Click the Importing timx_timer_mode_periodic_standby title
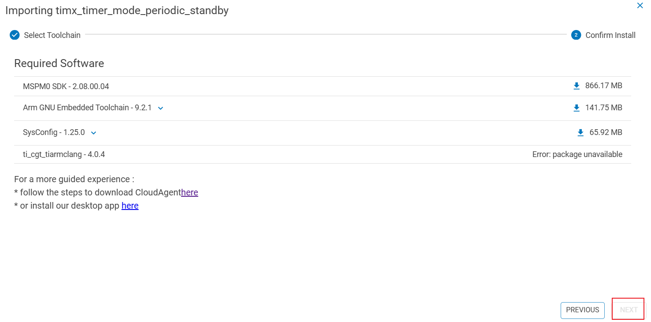The image size is (651, 322). tap(117, 11)
